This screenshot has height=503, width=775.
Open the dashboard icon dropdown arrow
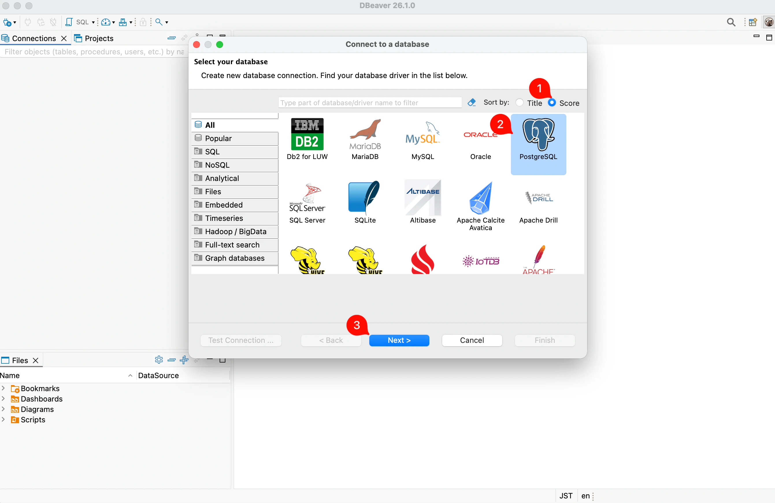tap(113, 23)
